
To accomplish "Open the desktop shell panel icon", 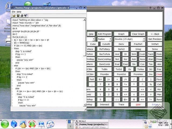I will coord(23,124).
